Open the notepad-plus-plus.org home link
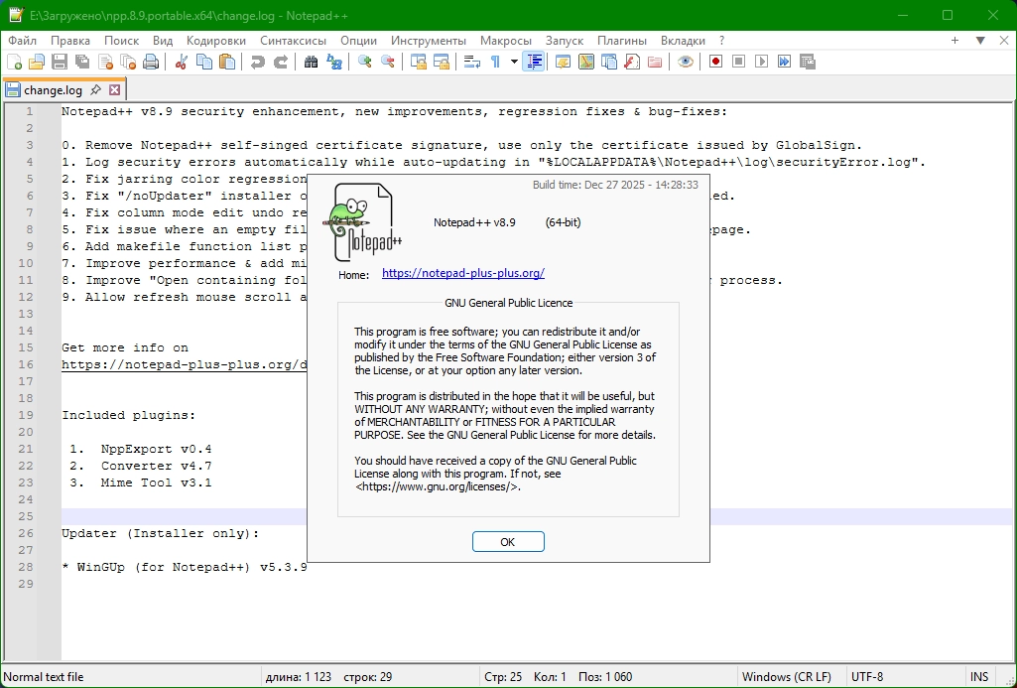The width and height of the screenshot is (1017, 688). (x=463, y=273)
